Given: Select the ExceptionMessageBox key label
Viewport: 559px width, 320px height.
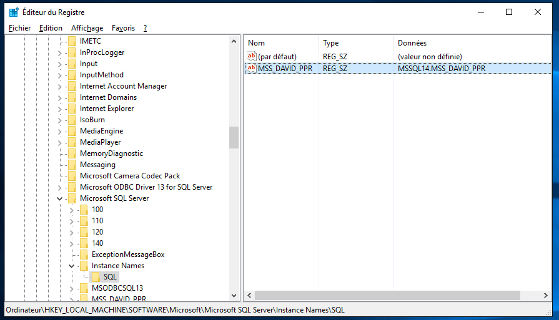Looking at the screenshot, I should point(128,255).
